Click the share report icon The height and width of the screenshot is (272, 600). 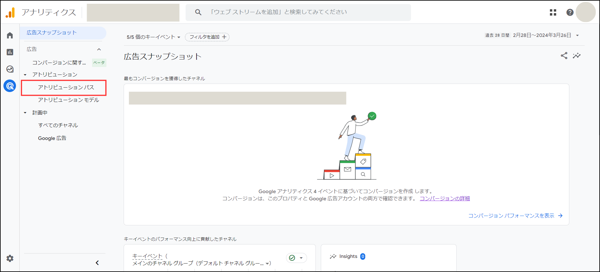(x=564, y=56)
